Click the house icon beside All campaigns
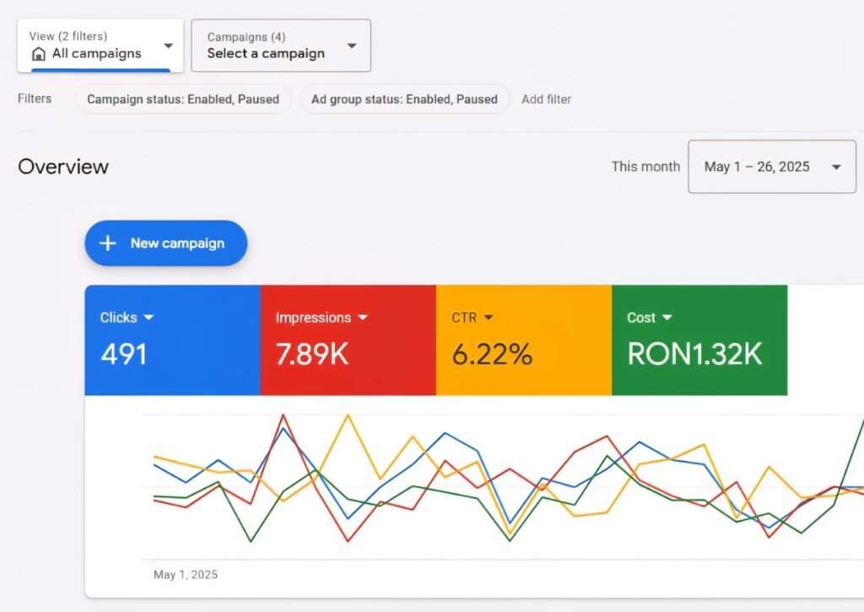The image size is (864, 612). tap(38, 54)
